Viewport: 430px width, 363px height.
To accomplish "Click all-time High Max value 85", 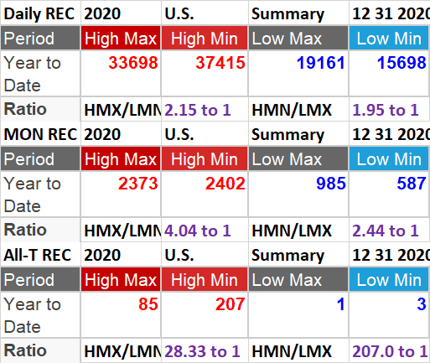I will click(121, 314).
